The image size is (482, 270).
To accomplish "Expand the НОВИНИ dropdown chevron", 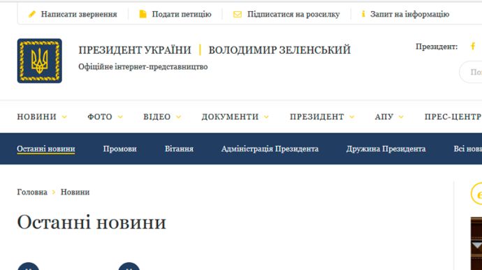I will (x=64, y=117).
